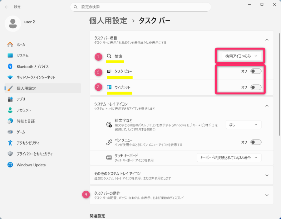This screenshot has height=219, width=281.
Task: Open the タッチ キーボード display dropdown
Action: 229,158
